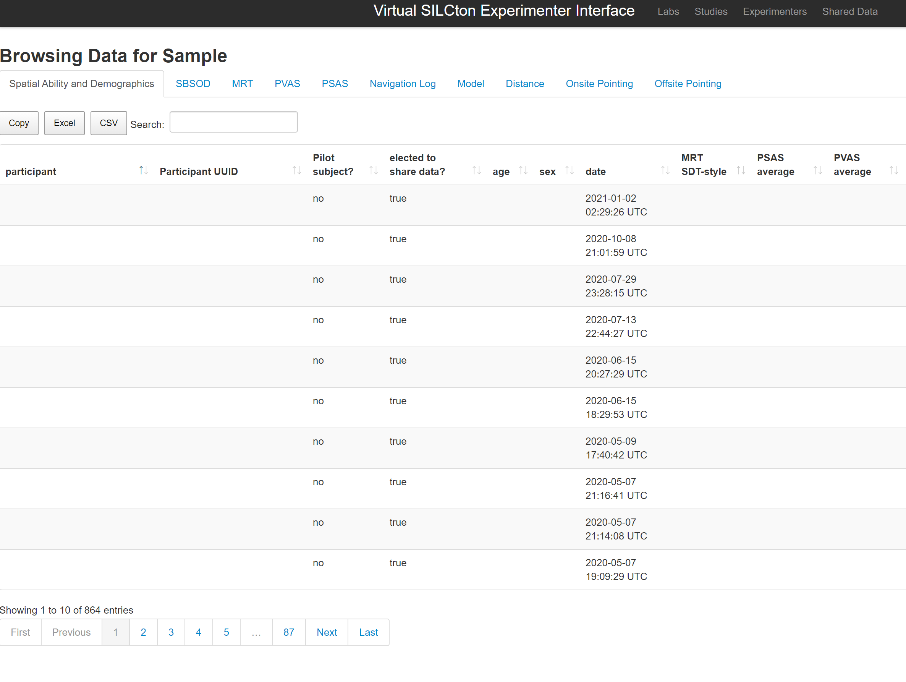
Task: Export table with CSV button
Action: pyautogui.click(x=108, y=123)
